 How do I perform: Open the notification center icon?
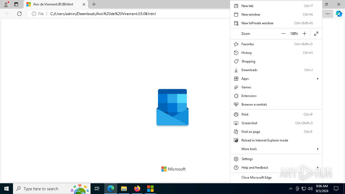point(336,189)
